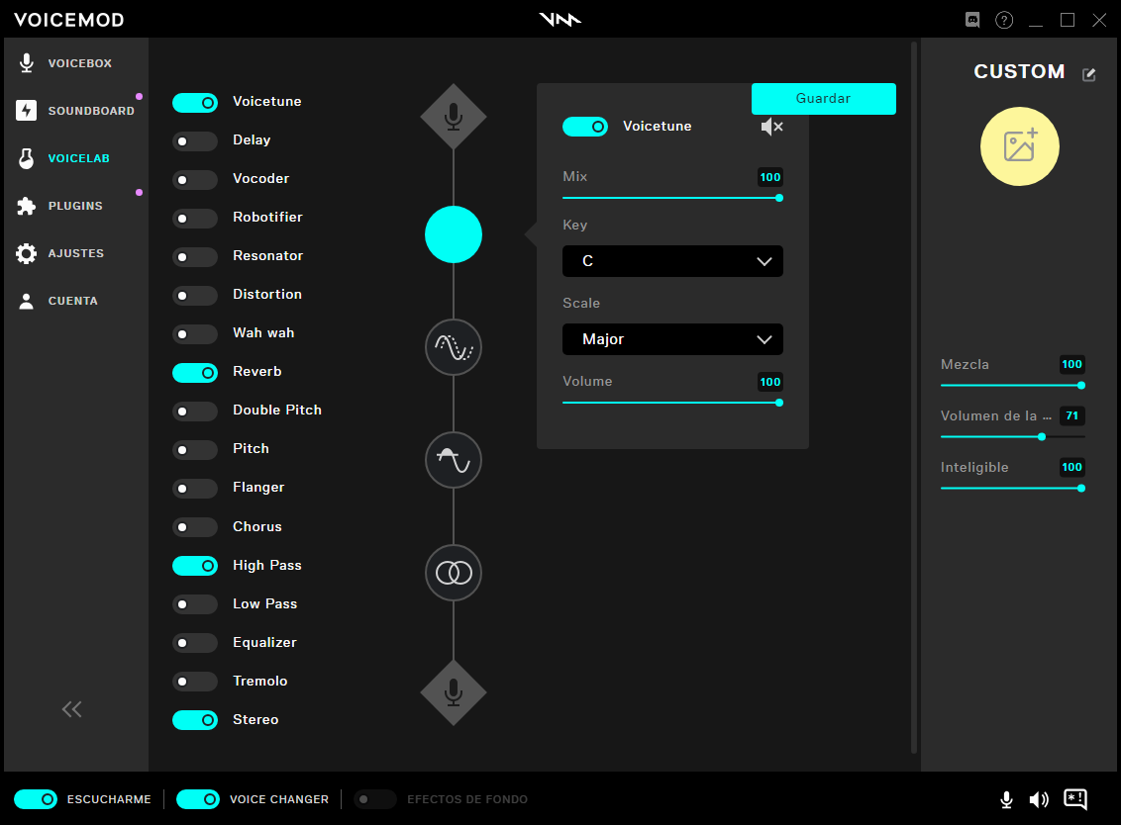The image size is (1121, 825).
Task: Open the Key dropdown showing C
Action: point(672,261)
